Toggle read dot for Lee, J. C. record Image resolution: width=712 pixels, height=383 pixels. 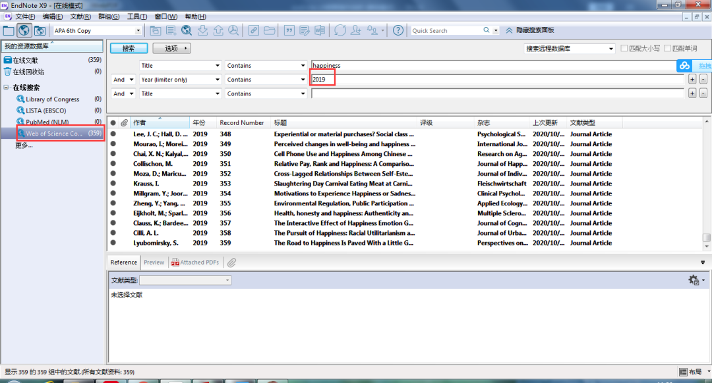(x=113, y=134)
